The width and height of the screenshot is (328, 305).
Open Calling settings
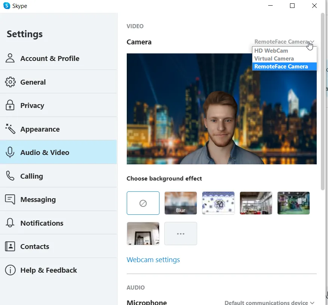point(58,176)
